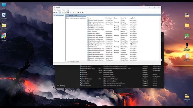Sort by the Log On As column header
The image size is (193, 108).
click(133, 18)
